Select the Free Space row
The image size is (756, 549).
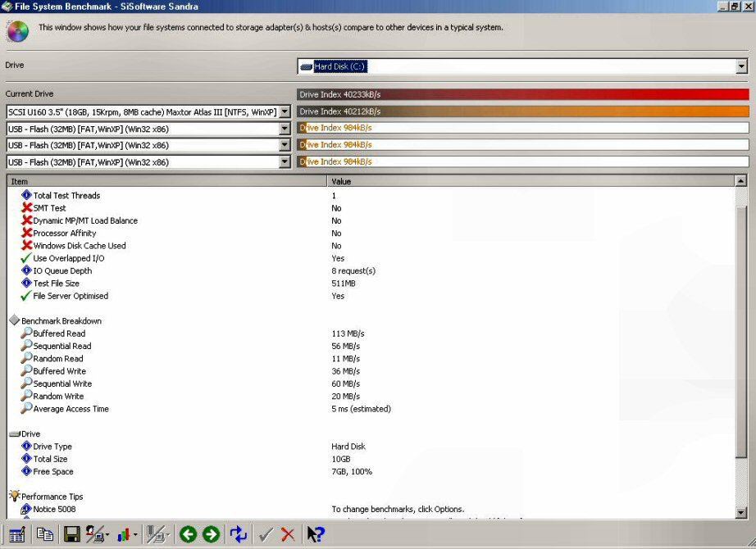click(x=371, y=471)
